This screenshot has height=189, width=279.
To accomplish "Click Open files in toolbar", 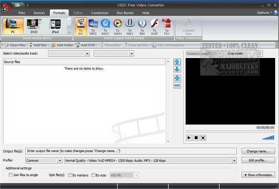I will coord(15,45).
